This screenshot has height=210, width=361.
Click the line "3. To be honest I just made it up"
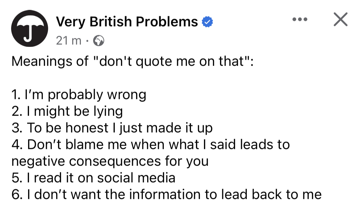[x=112, y=128]
